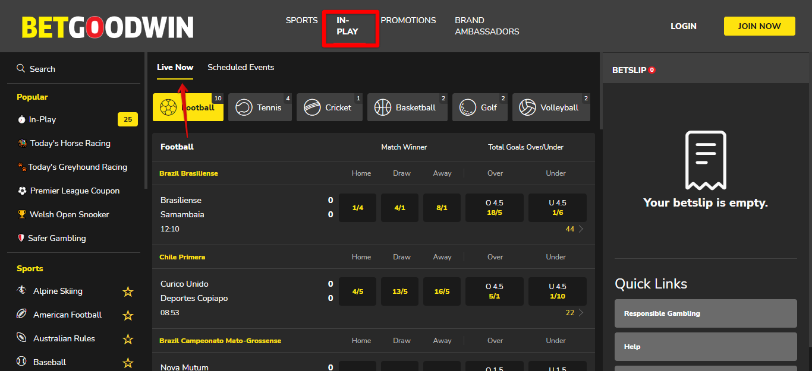Click the Safer Gambling shield icon
This screenshot has width=812, height=371.
22,238
